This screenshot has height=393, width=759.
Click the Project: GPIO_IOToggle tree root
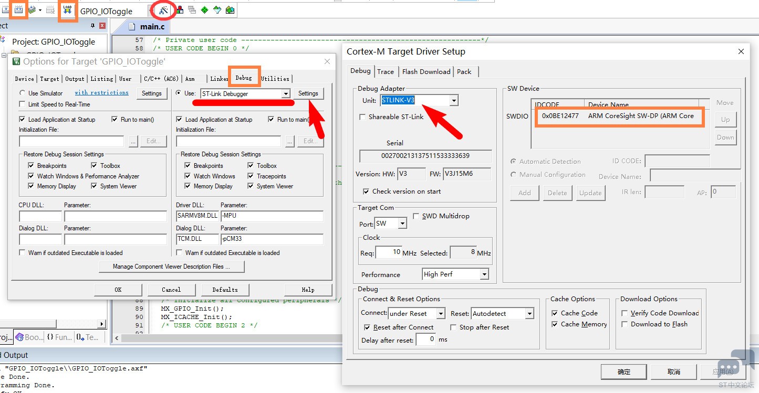54,41
